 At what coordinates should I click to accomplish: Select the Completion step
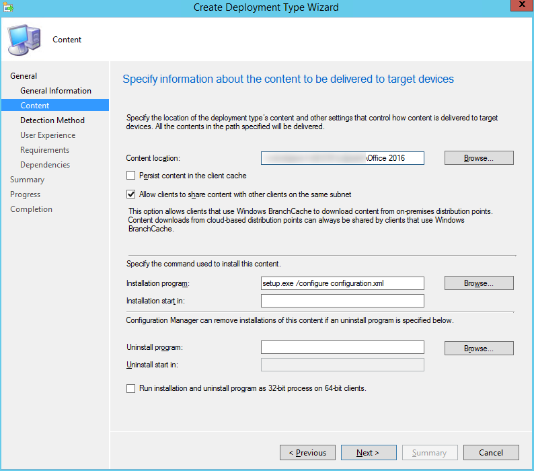pyautogui.click(x=32, y=209)
